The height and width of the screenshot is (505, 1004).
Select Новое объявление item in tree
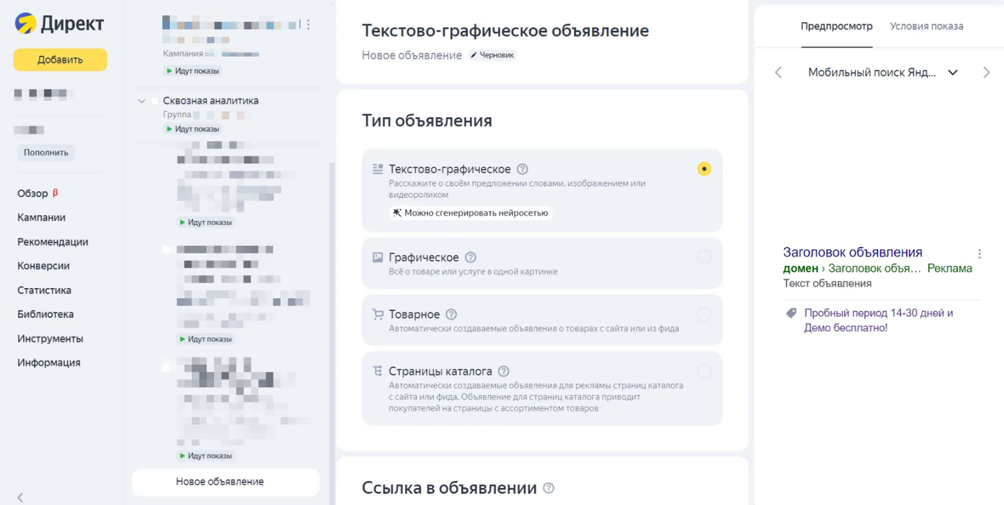pos(225,482)
